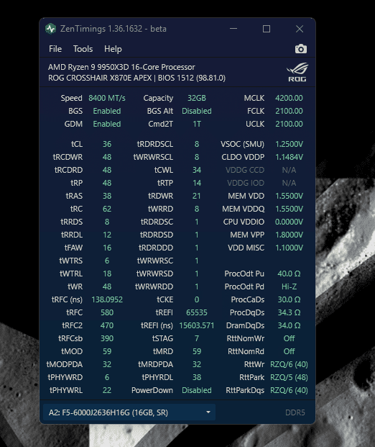
Task: Maximize the ZenTimings window
Action: point(267,29)
